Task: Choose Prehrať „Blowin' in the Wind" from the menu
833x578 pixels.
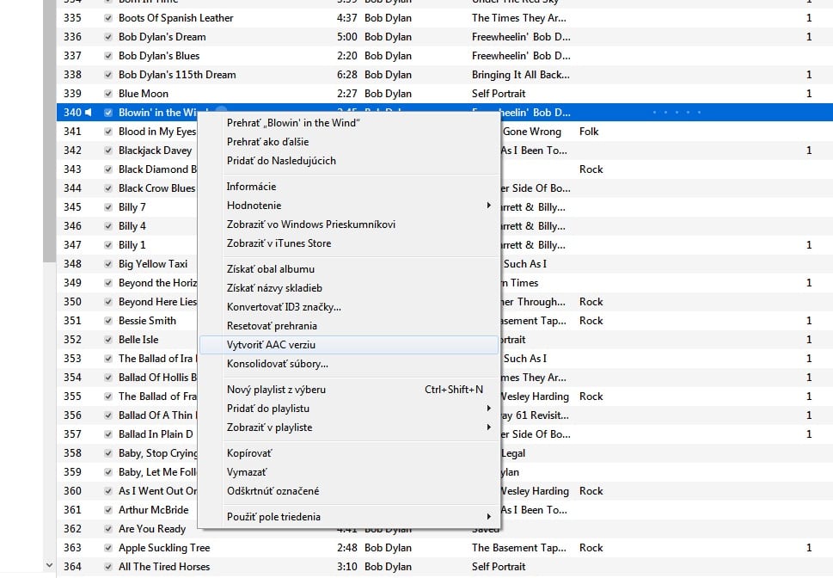Action: coord(348,123)
